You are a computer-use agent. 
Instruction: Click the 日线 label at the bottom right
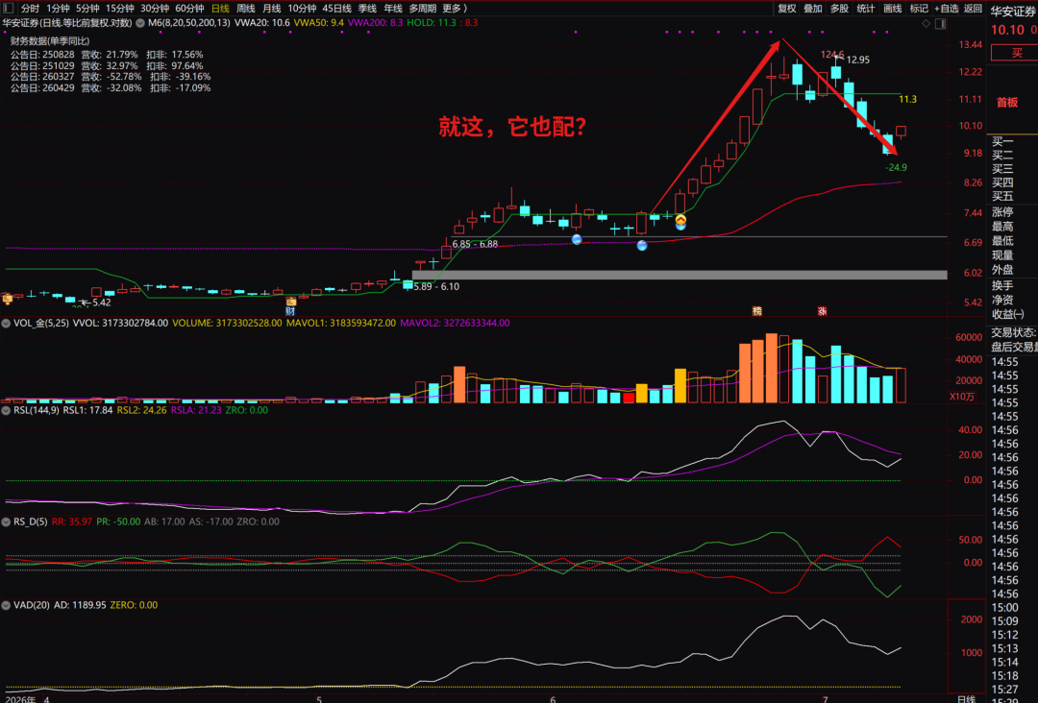[967, 698]
